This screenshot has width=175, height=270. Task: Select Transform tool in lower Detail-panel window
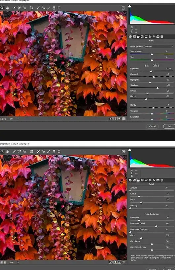pyautogui.click(x=31, y=152)
